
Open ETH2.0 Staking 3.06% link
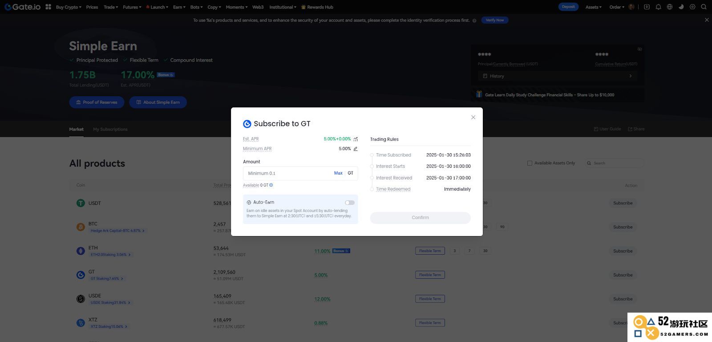coord(110,255)
